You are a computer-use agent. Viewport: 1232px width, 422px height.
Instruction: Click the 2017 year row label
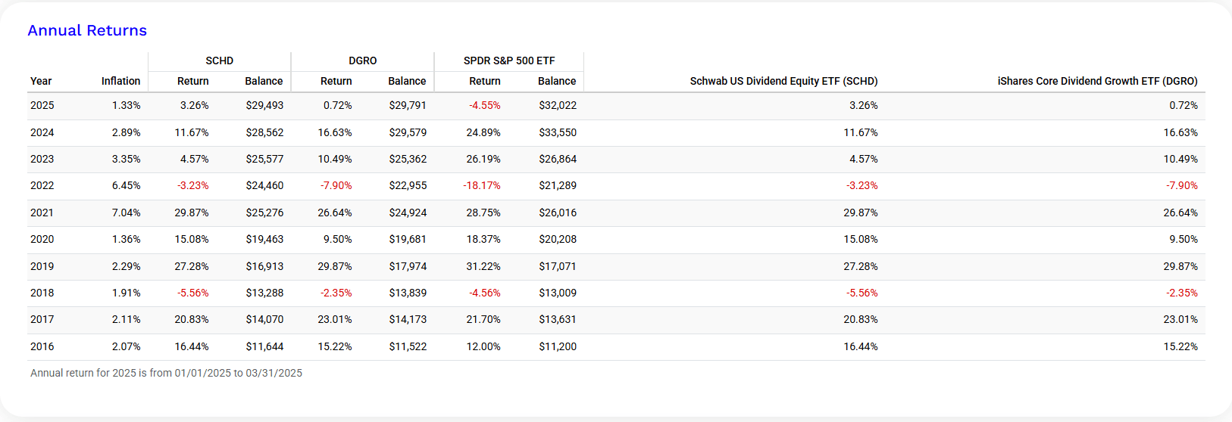click(x=42, y=319)
